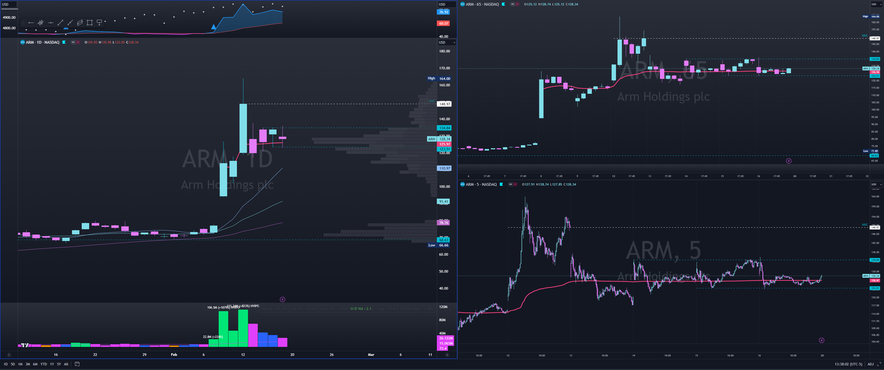Click the Go to date calendar icon
The image size is (884, 370).
point(77,364)
